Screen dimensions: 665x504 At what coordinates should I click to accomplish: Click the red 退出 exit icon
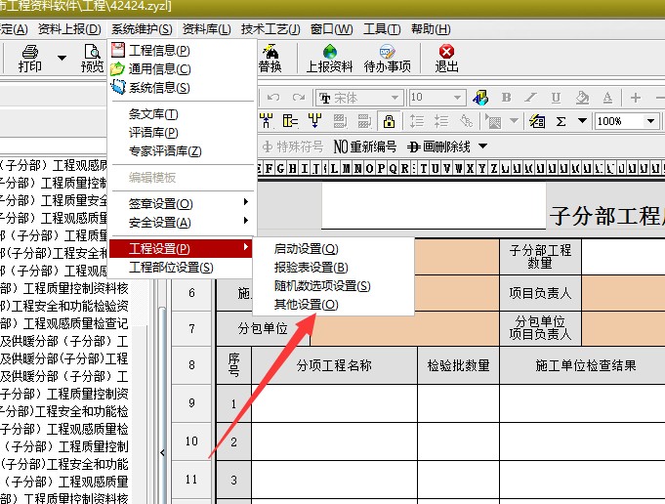click(x=446, y=58)
